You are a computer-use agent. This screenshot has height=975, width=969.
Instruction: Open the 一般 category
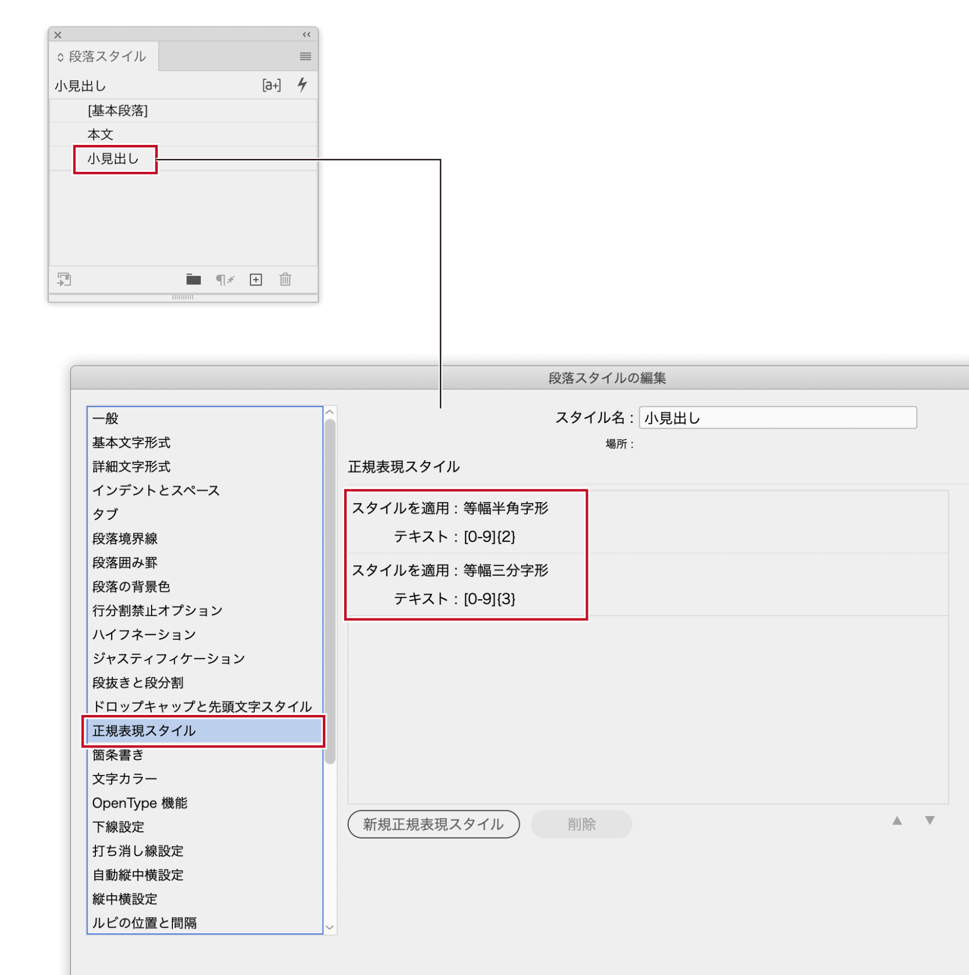click(205, 418)
